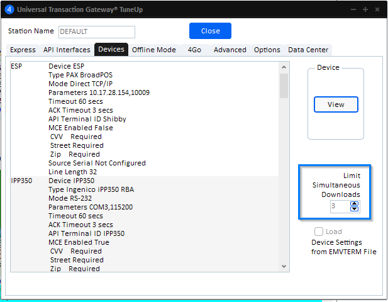Viewport: 388px width, 302px height.
Task: Open the API Interfaces tab
Action: coord(67,50)
